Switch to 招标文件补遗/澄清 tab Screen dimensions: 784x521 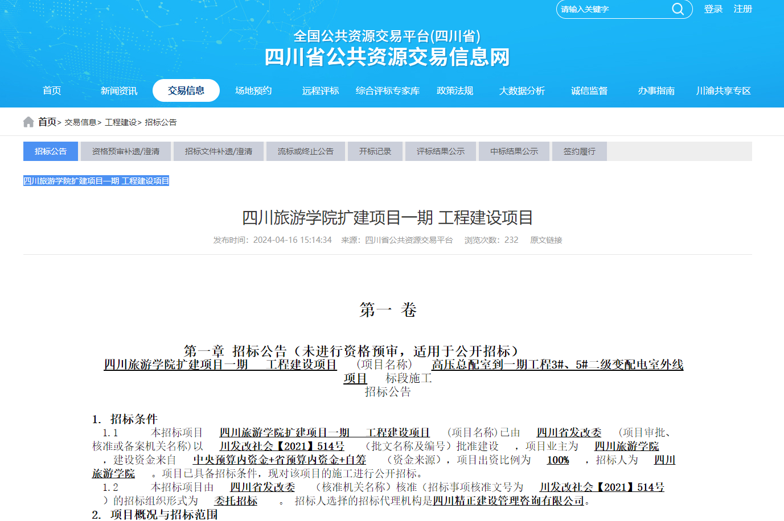(x=219, y=151)
